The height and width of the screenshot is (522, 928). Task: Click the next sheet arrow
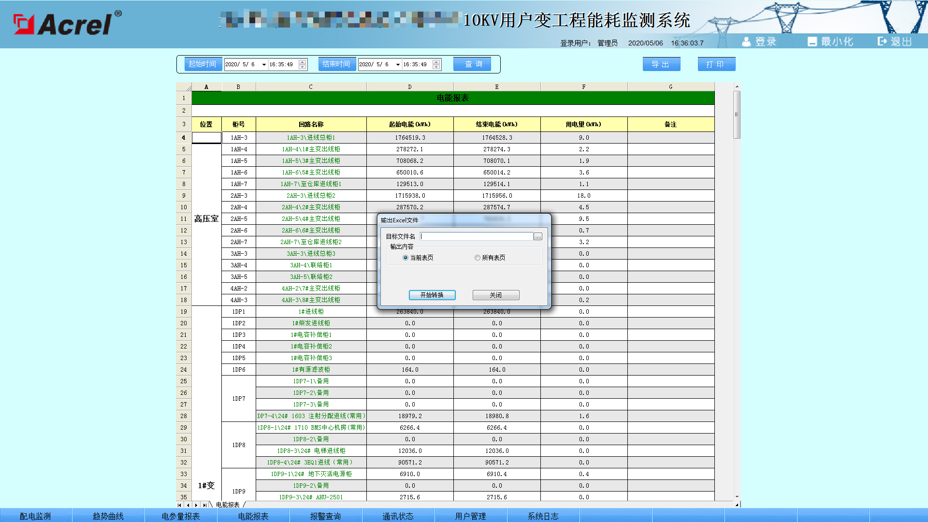coord(196,505)
